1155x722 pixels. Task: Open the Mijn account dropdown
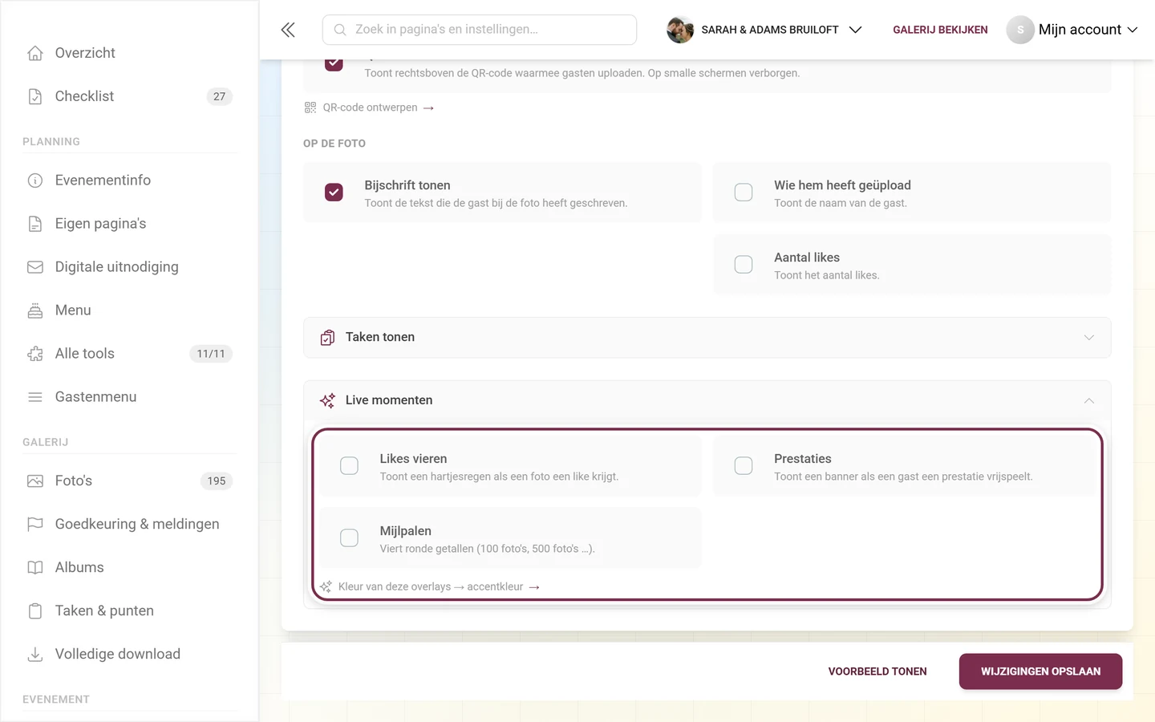point(1072,30)
